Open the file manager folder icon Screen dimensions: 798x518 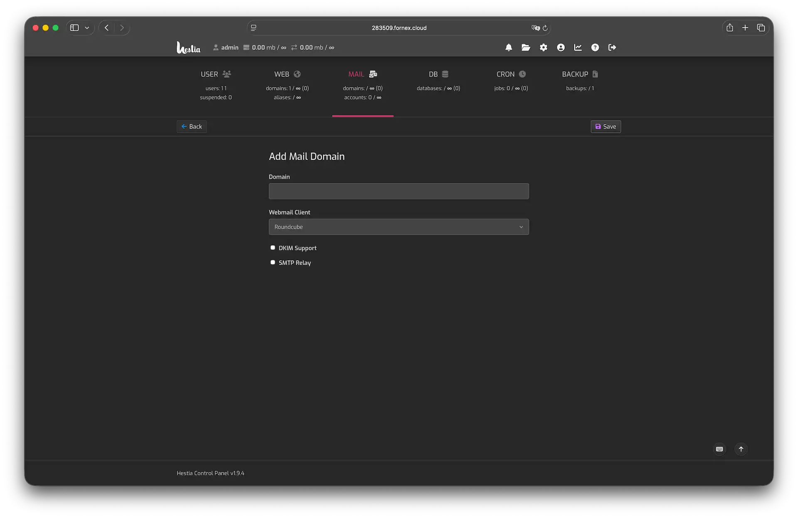[526, 47]
